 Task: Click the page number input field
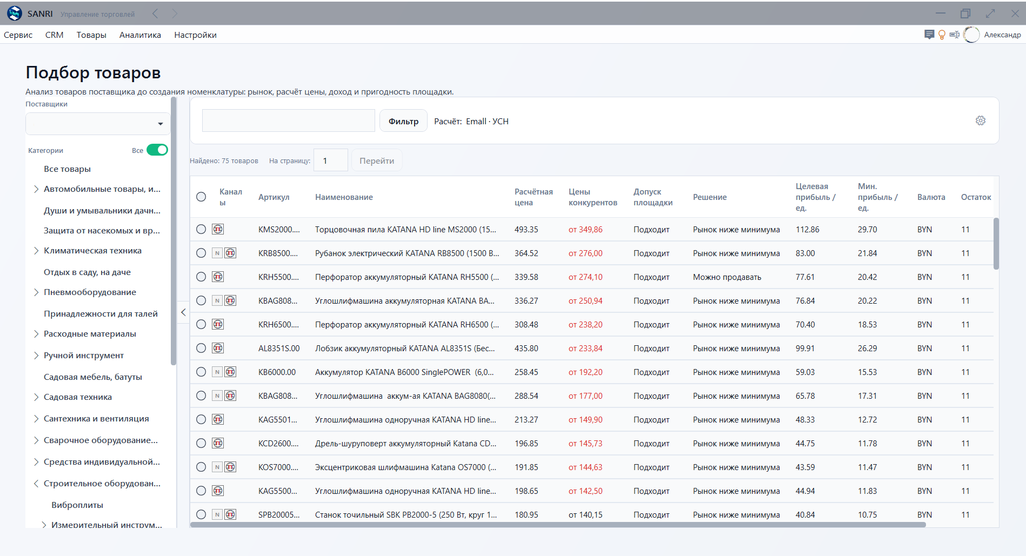point(331,160)
